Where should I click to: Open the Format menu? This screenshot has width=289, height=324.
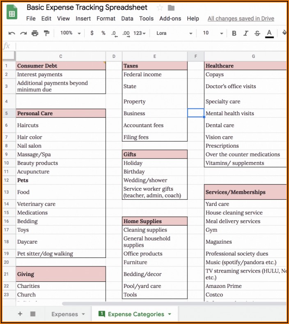tap(106, 18)
